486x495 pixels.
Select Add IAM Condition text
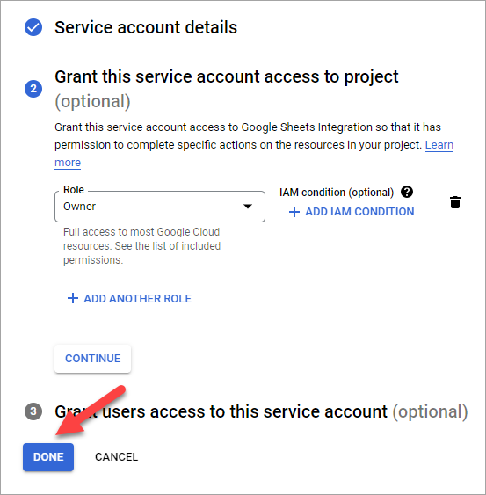(359, 212)
